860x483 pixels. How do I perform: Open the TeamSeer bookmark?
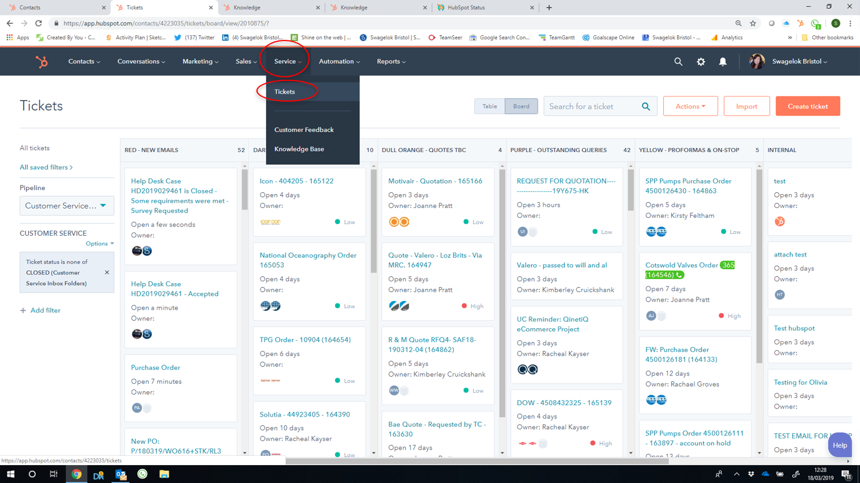point(445,38)
